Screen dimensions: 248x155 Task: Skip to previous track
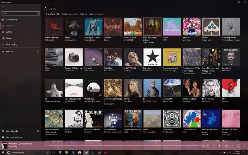[214, 146]
